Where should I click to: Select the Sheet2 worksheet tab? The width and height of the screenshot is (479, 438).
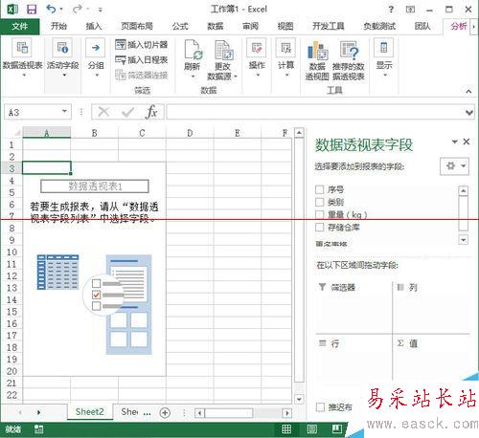(x=90, y=412)
